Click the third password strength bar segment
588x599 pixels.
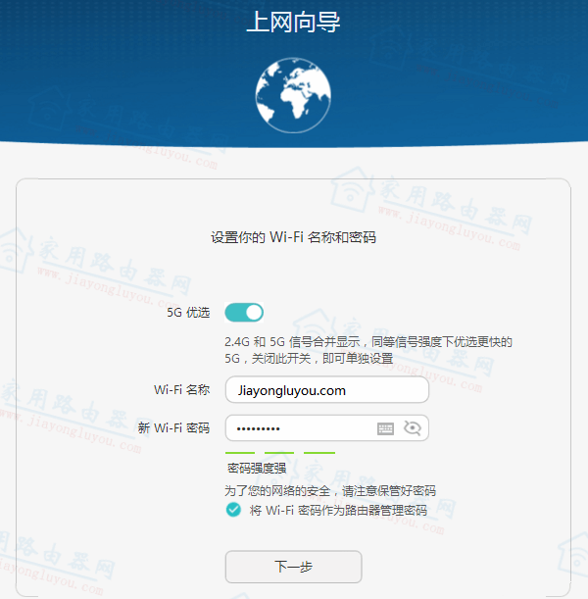coord(318,453)
